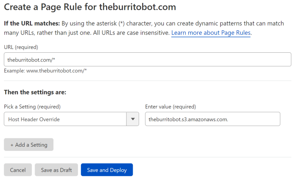Select the Host Header Override combo box
Image resolution: width=295 pixels, height=181 pixels.
[x=71, y=119]
